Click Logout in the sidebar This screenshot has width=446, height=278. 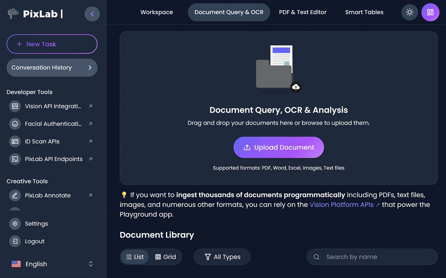[x=34, y=241]
